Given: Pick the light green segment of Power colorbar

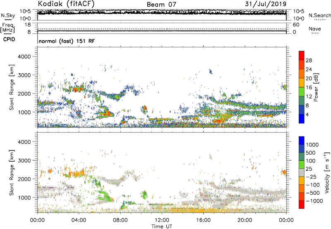Looking at the screenshot, I should point(302,91).
